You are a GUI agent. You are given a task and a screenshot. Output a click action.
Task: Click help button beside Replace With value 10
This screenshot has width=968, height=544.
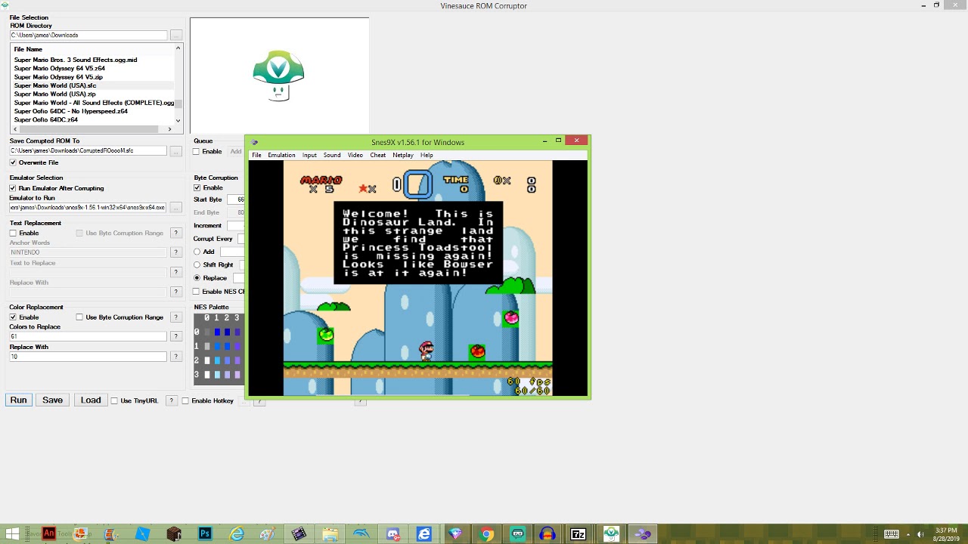[175, 357]
